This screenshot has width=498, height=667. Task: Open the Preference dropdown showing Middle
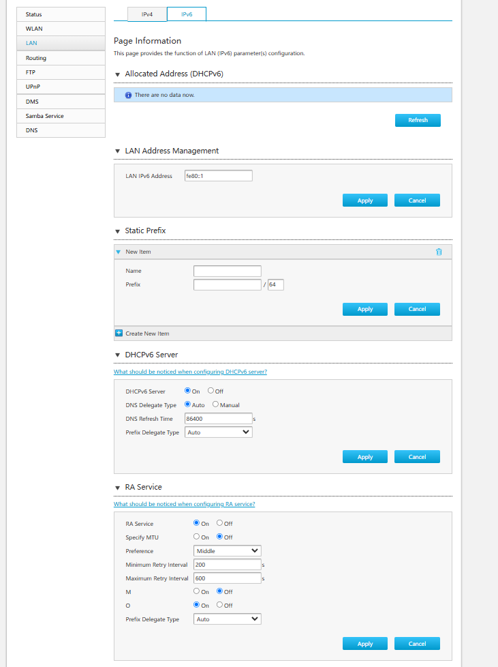(x=228, y=550)
